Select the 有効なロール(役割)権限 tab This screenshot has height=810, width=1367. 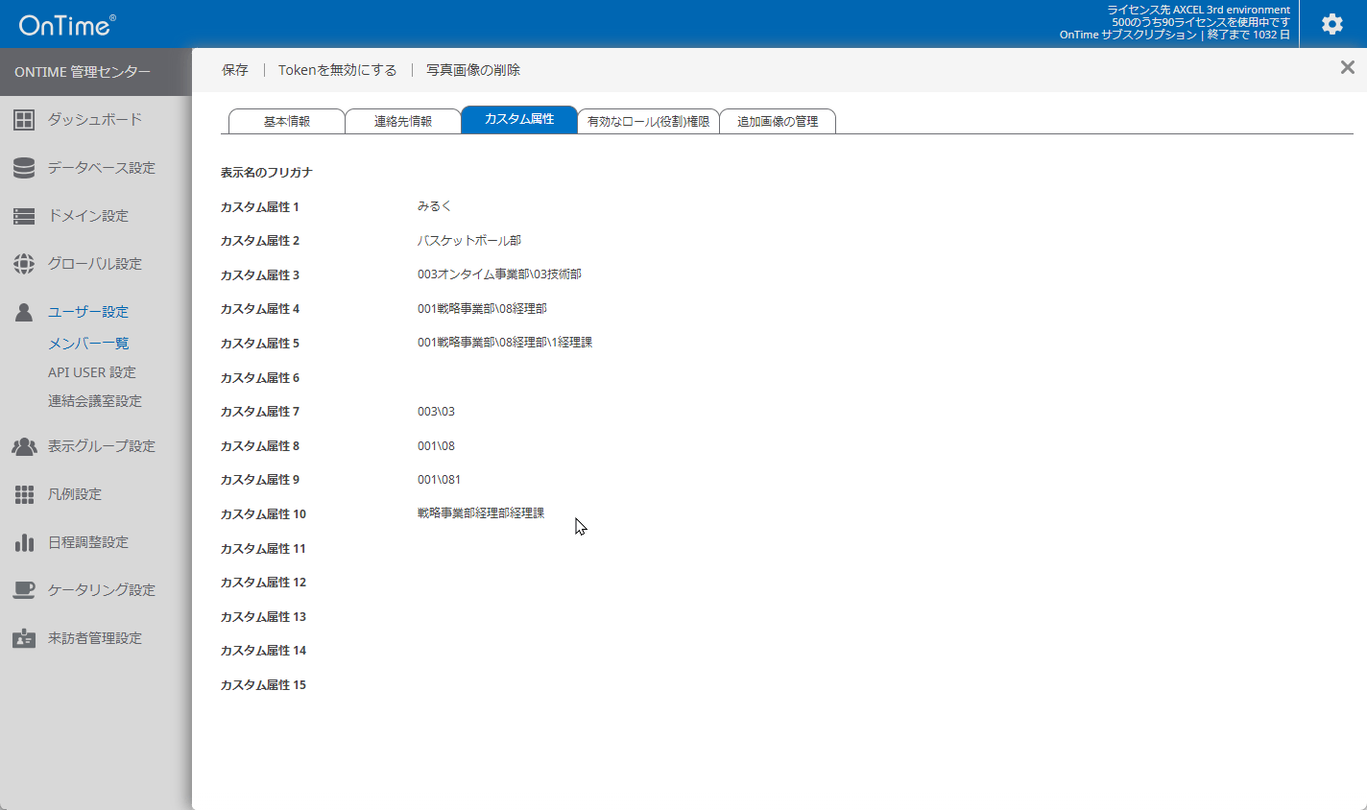(x=648, y=121)
